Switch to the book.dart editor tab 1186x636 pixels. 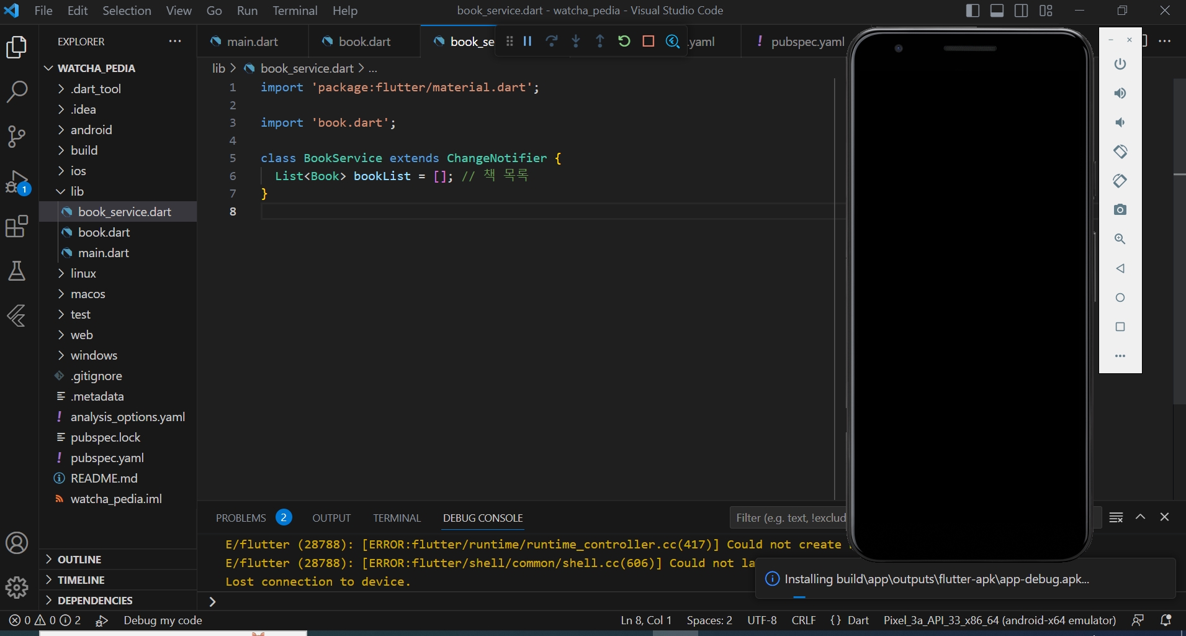[365, 42]
